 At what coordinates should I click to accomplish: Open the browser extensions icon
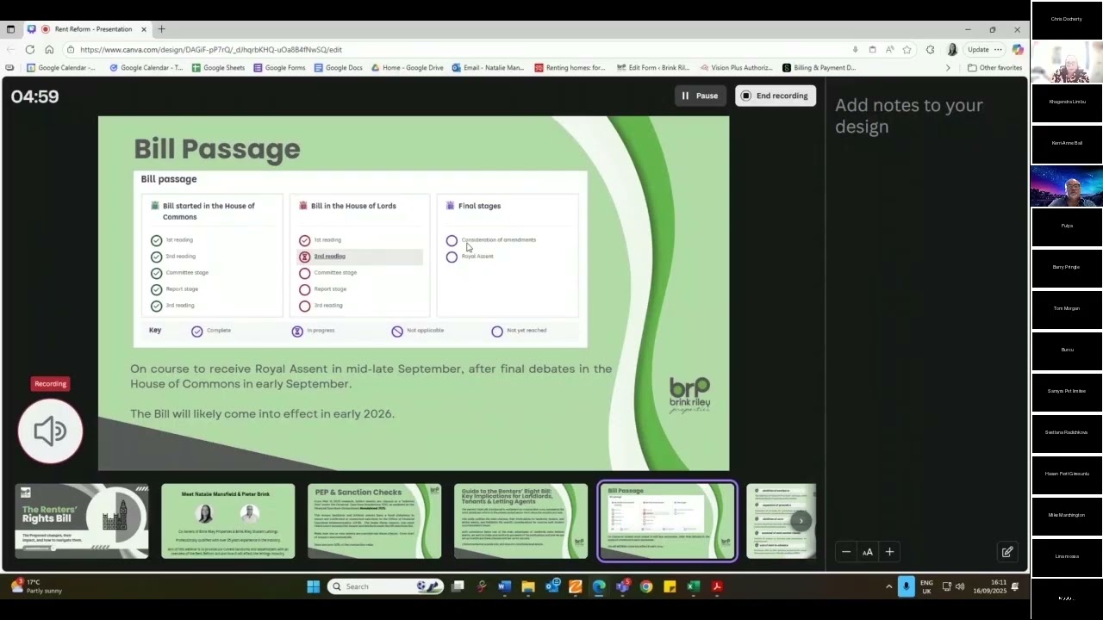pos(930,50)
